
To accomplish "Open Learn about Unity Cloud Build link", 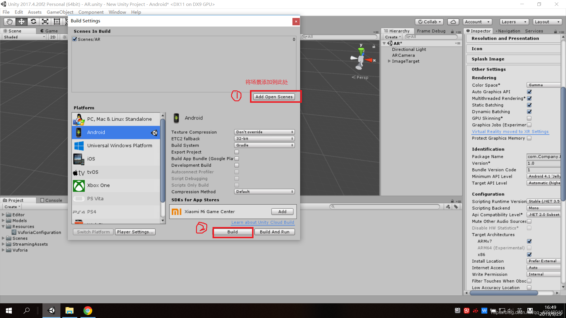I will click(x=262, y=222).
